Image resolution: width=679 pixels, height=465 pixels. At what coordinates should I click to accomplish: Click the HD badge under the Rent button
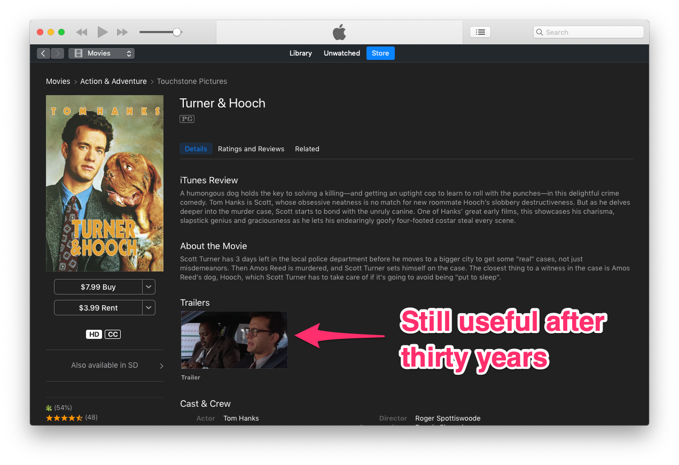click(94, 335)
